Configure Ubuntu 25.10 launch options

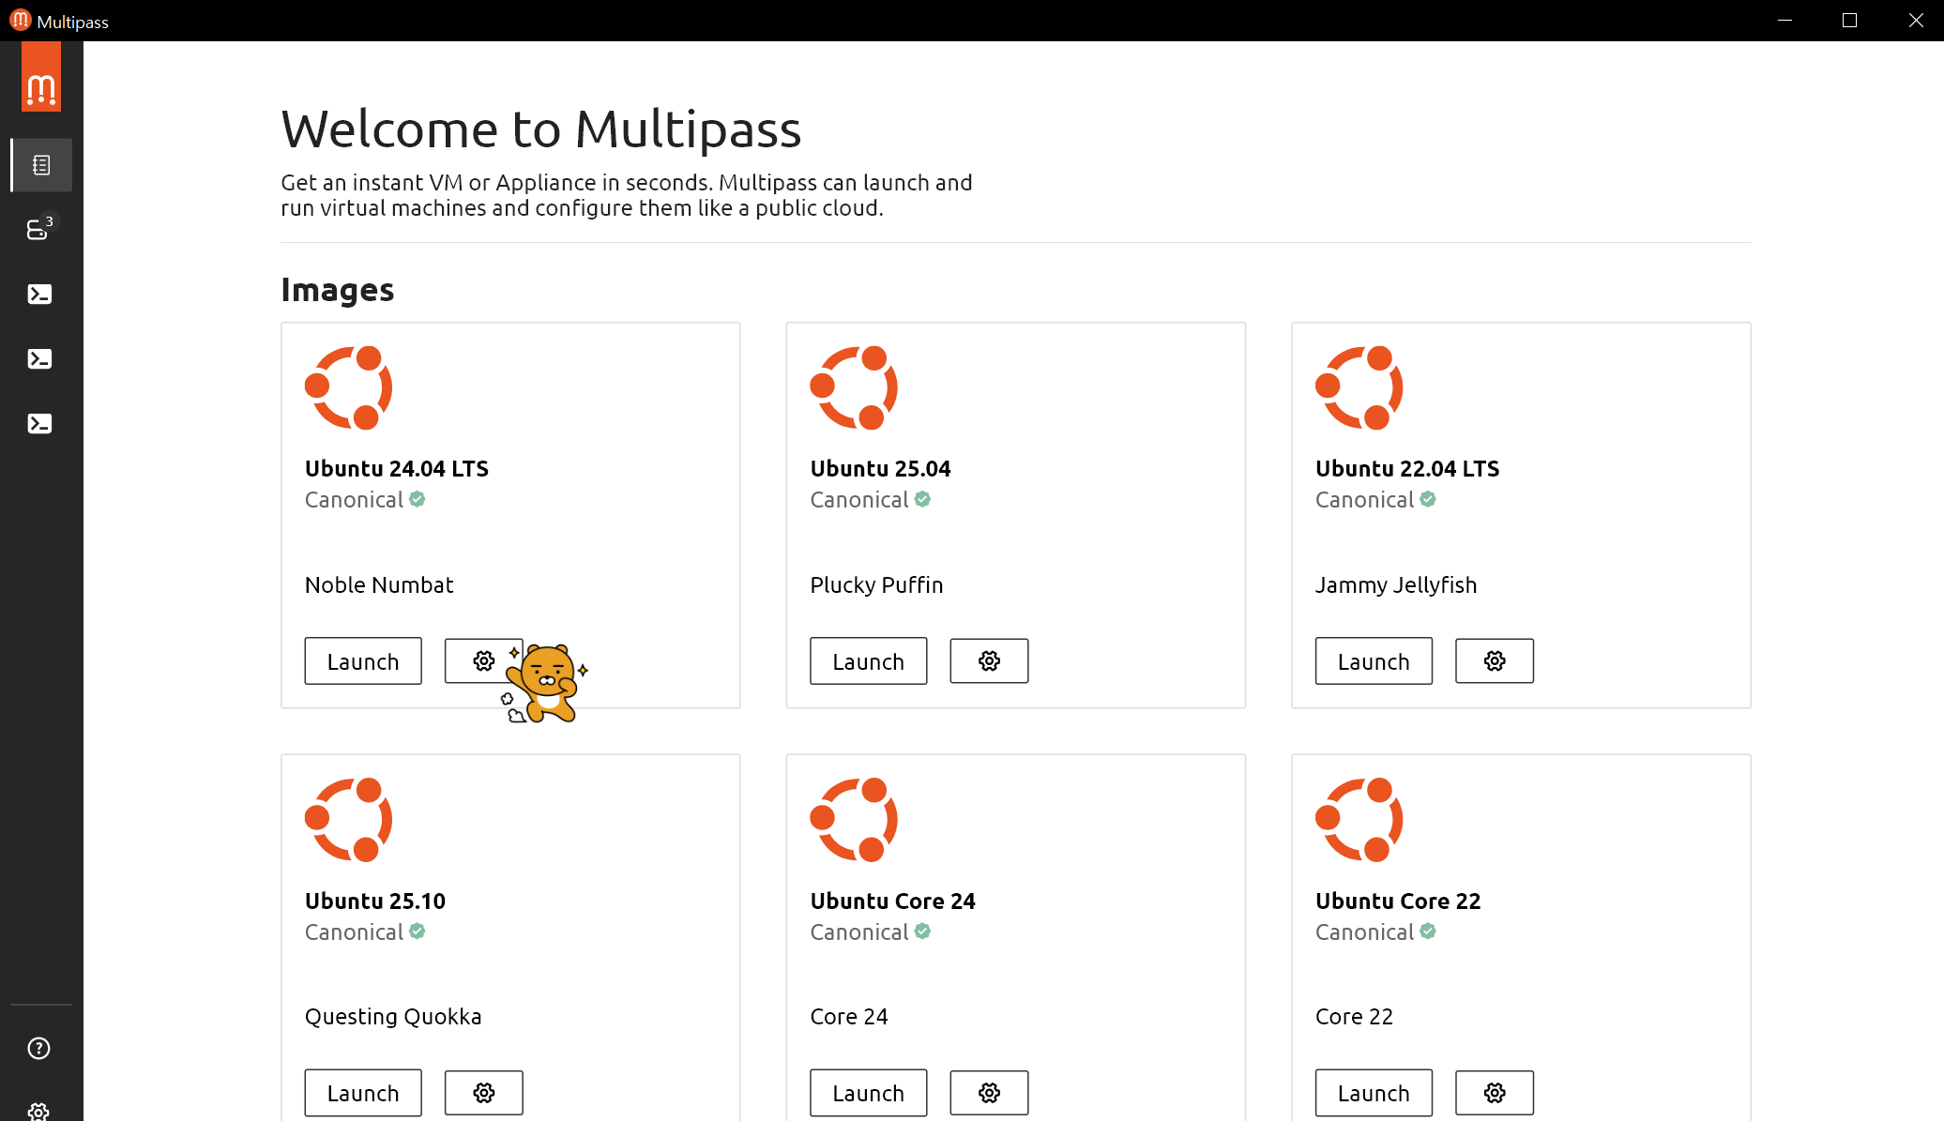(483, 1093)
